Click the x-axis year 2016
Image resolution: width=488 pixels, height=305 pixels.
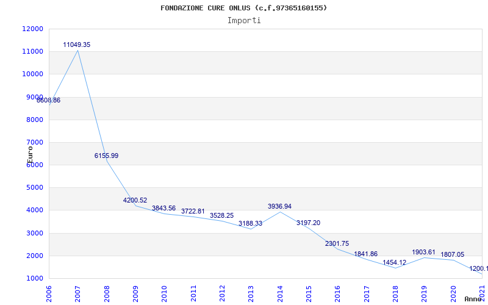click(x=338, y=293)
